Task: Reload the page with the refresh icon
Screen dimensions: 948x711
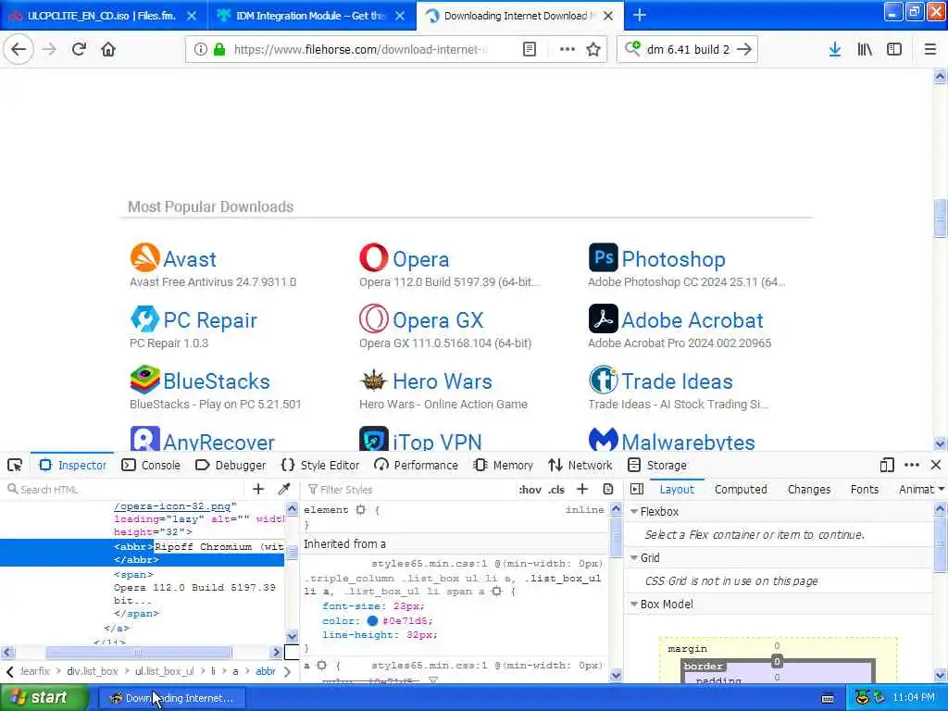Action: 79,50
